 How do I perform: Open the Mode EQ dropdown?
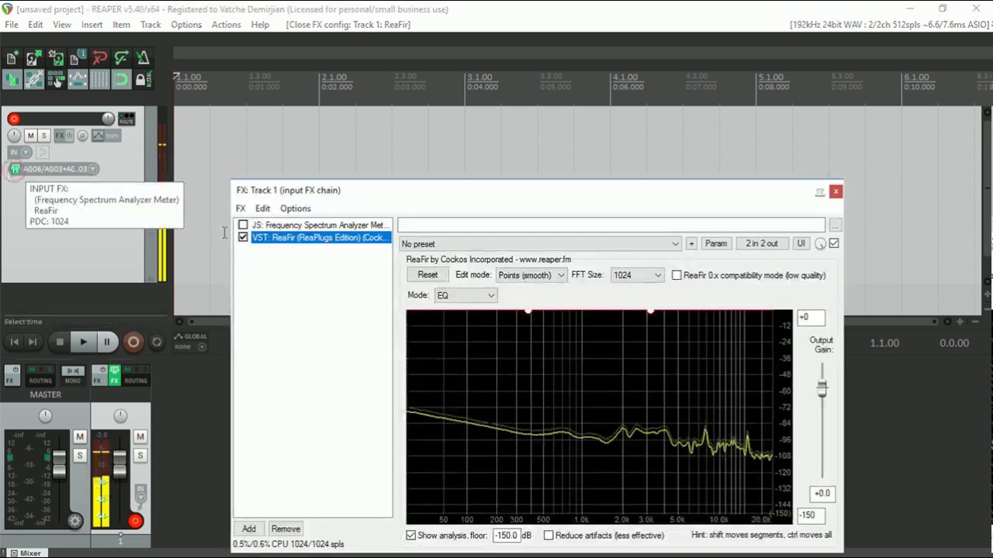coord(465,295)
